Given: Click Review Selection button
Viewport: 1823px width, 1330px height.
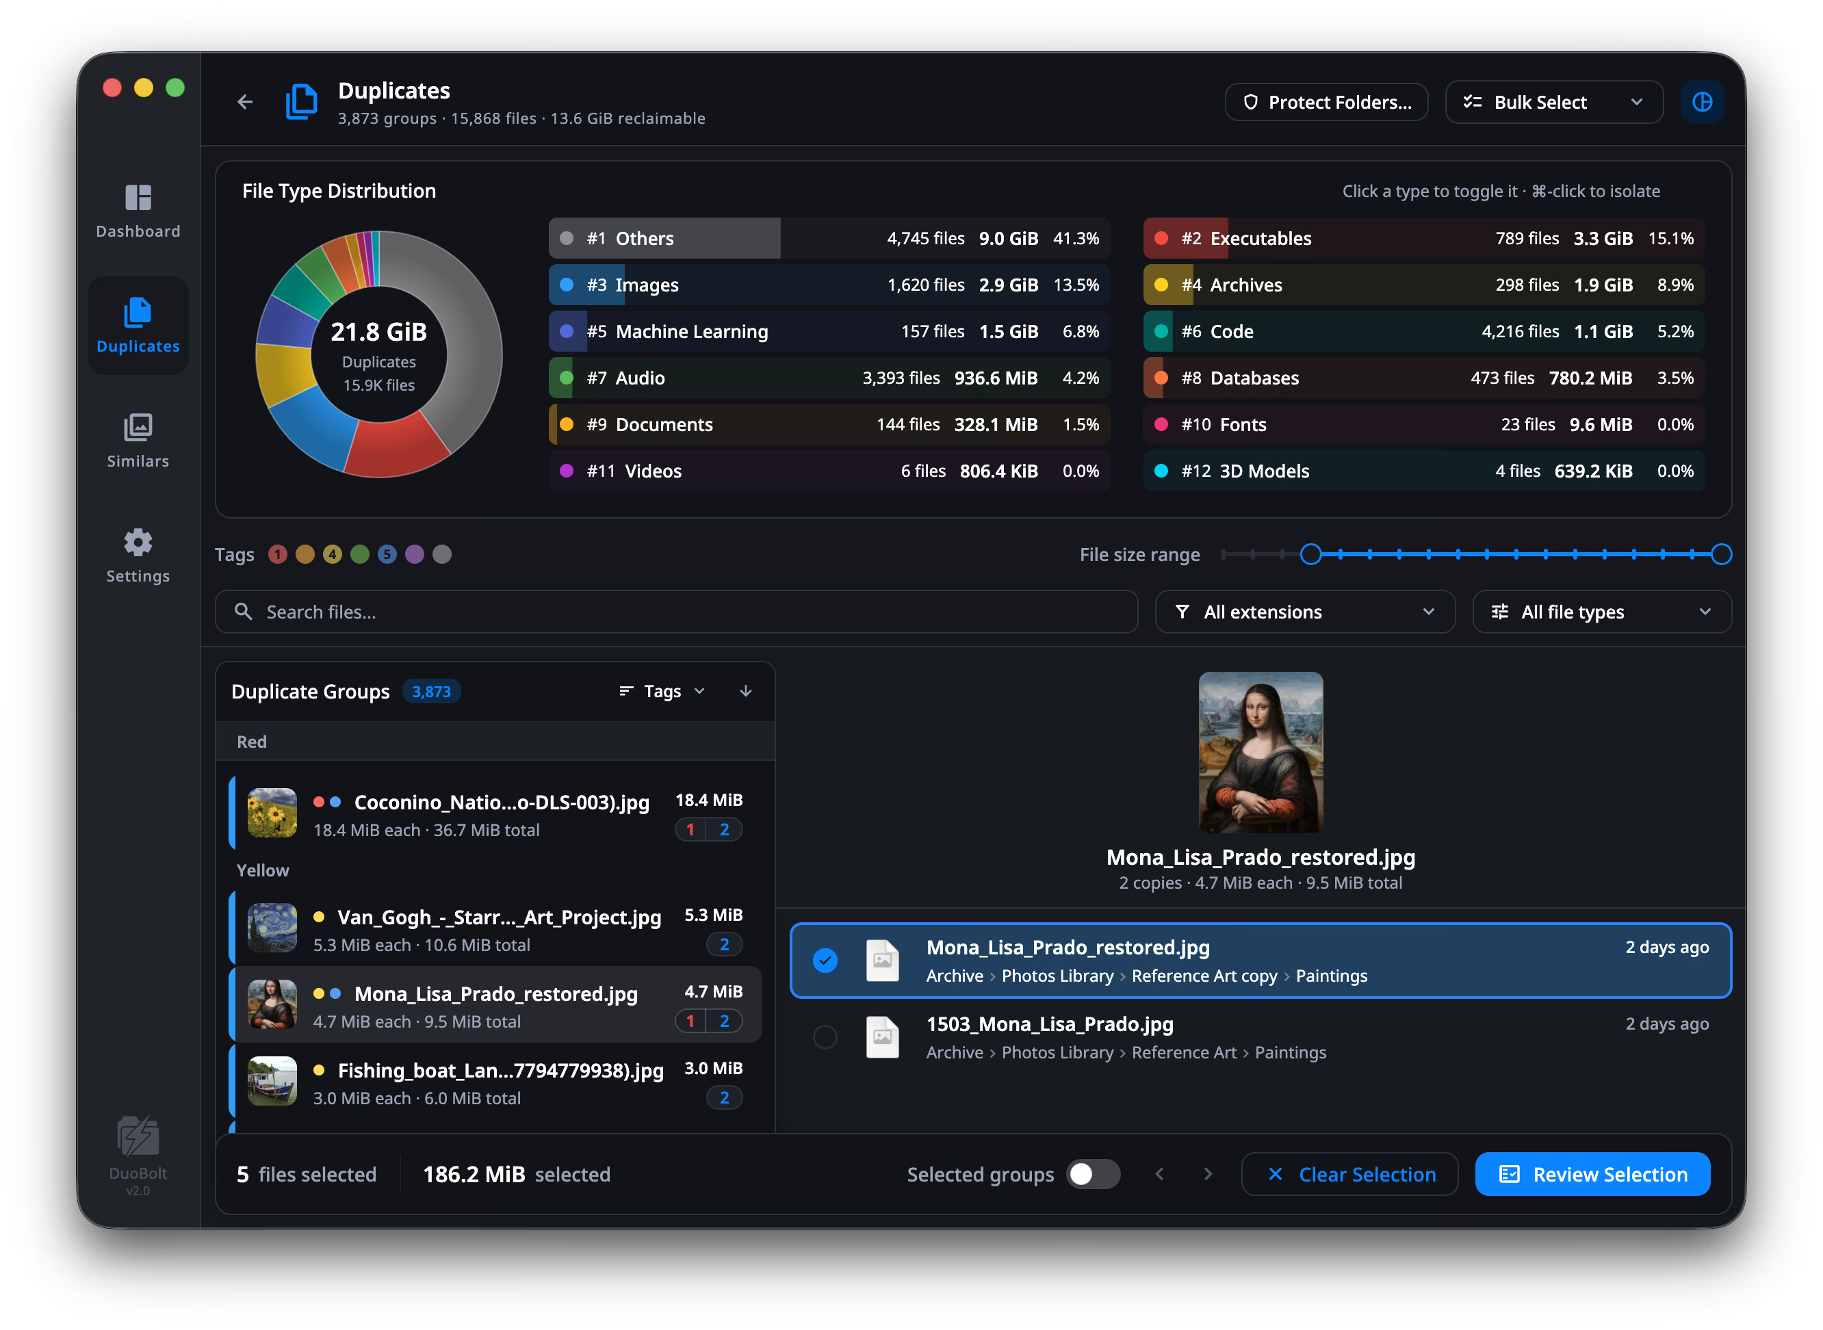Looking at the screenshot, I should pos(1592,1174).
